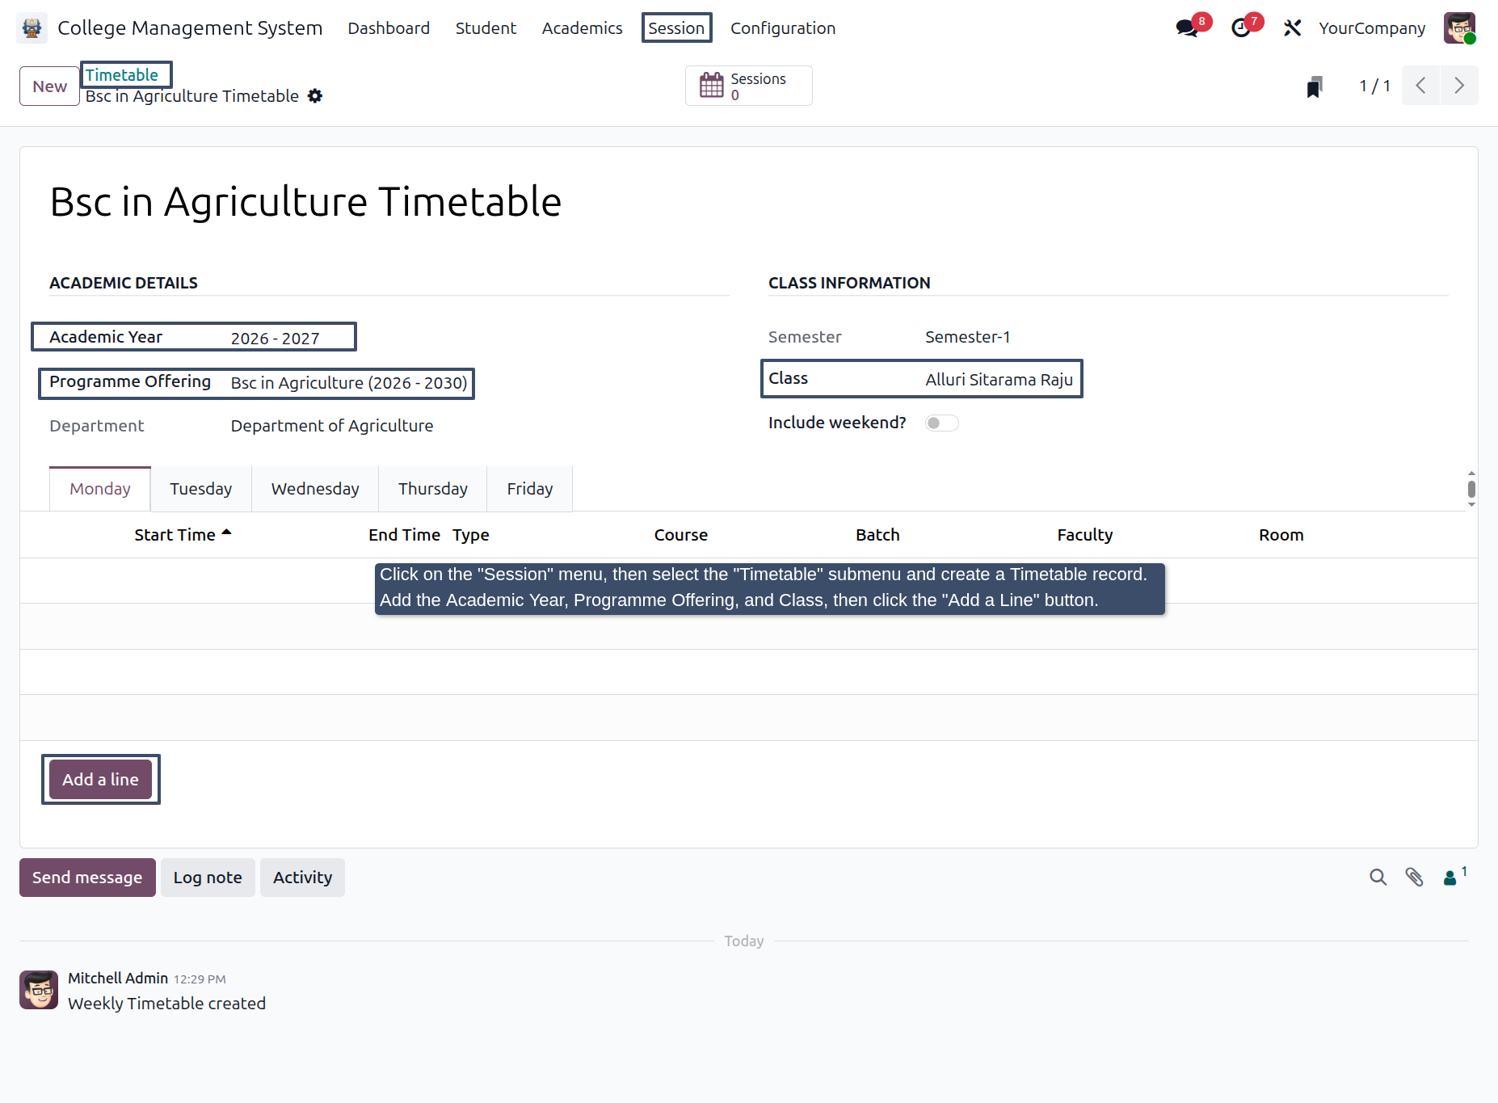
Task: Open the activities clock icon
Action: (x=1241, y=28)
